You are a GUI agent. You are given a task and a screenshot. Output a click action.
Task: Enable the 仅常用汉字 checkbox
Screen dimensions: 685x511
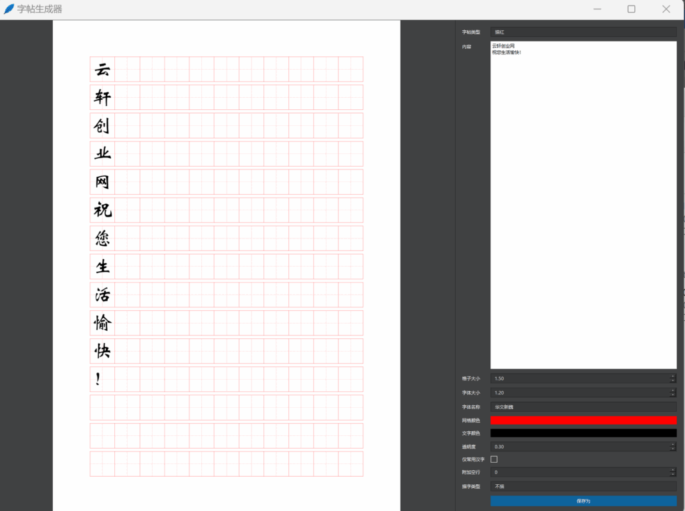494,459
